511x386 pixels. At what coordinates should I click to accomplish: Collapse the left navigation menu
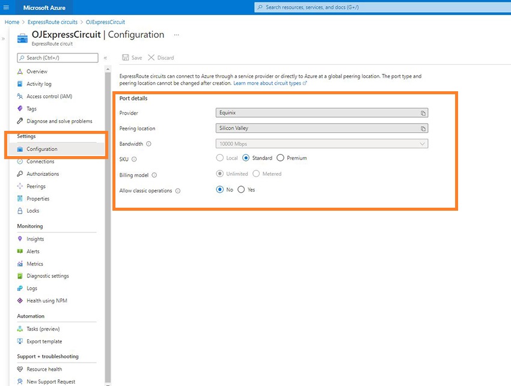coord(105,58)
